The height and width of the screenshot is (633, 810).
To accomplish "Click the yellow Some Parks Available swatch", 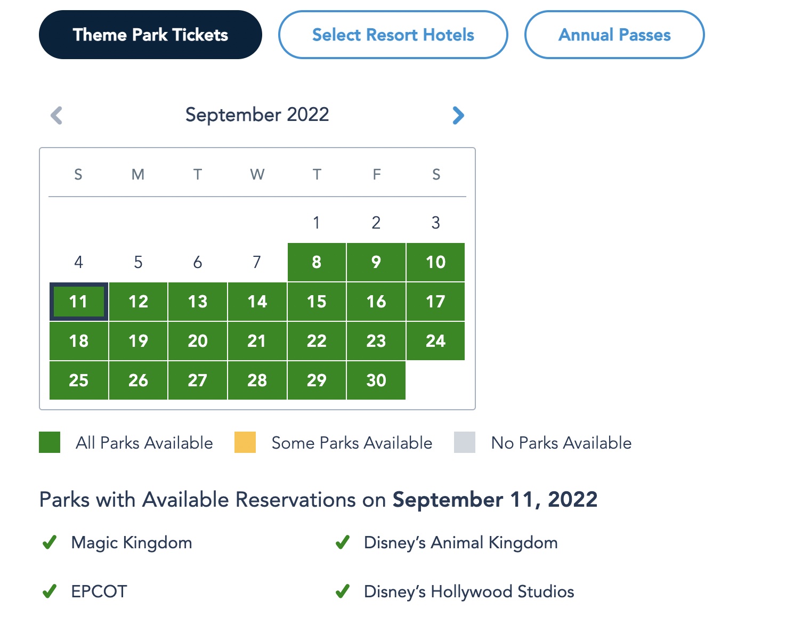I will 245,443.
